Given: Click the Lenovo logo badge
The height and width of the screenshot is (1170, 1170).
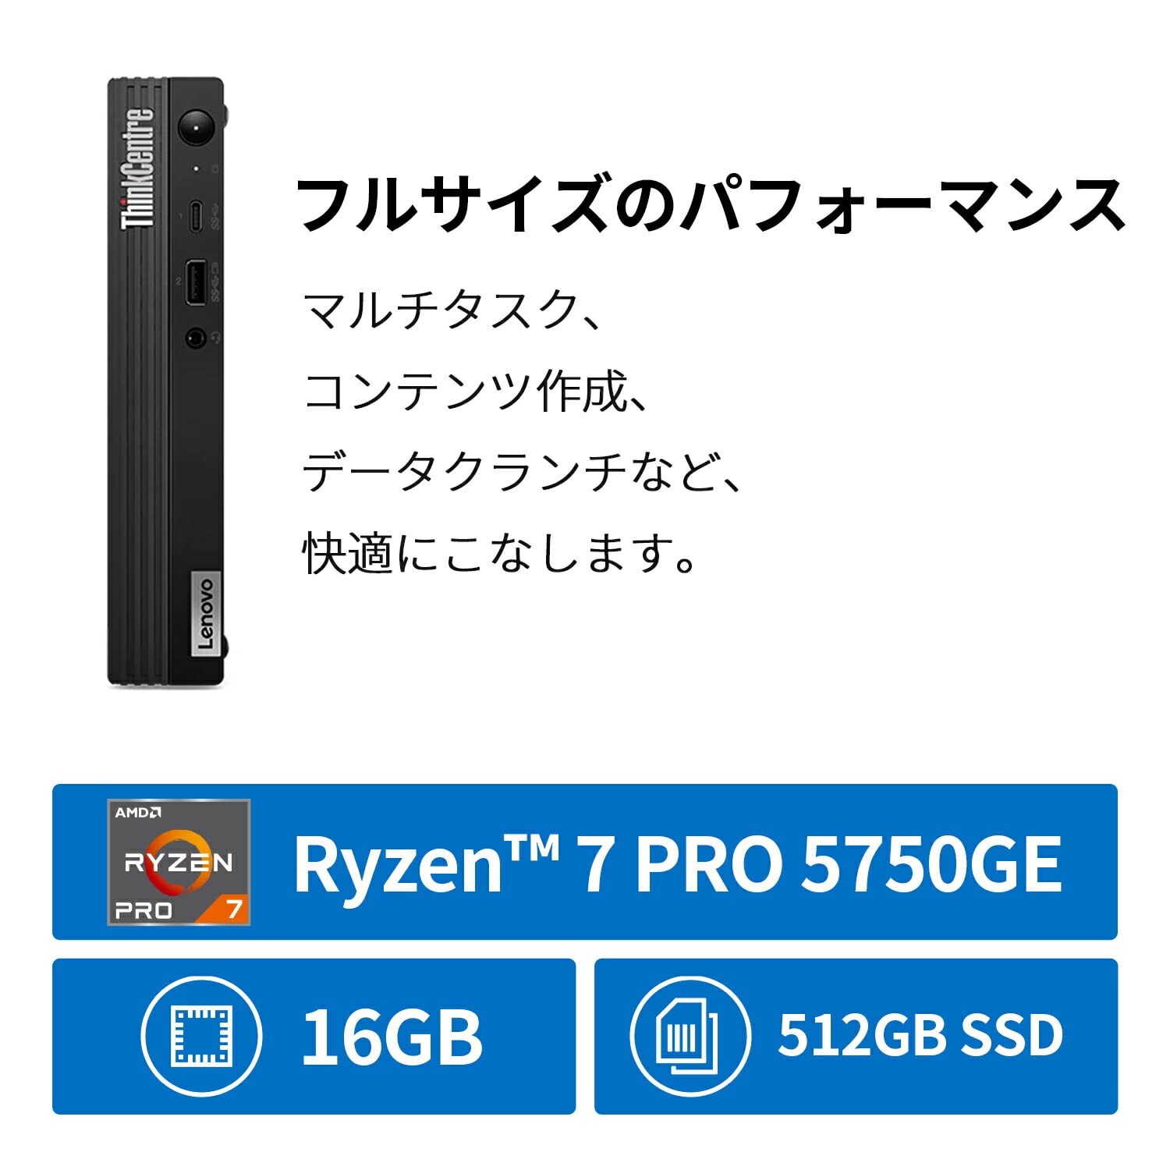Looking at the screenshot, I should click(x=204, y=614).
